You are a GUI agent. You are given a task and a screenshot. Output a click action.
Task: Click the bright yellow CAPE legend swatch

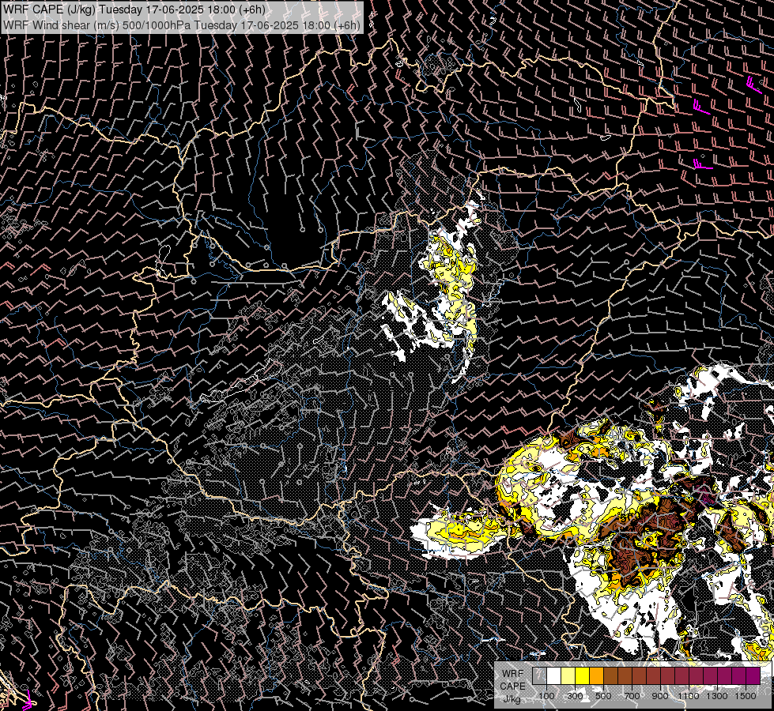(x=583, y=675)
